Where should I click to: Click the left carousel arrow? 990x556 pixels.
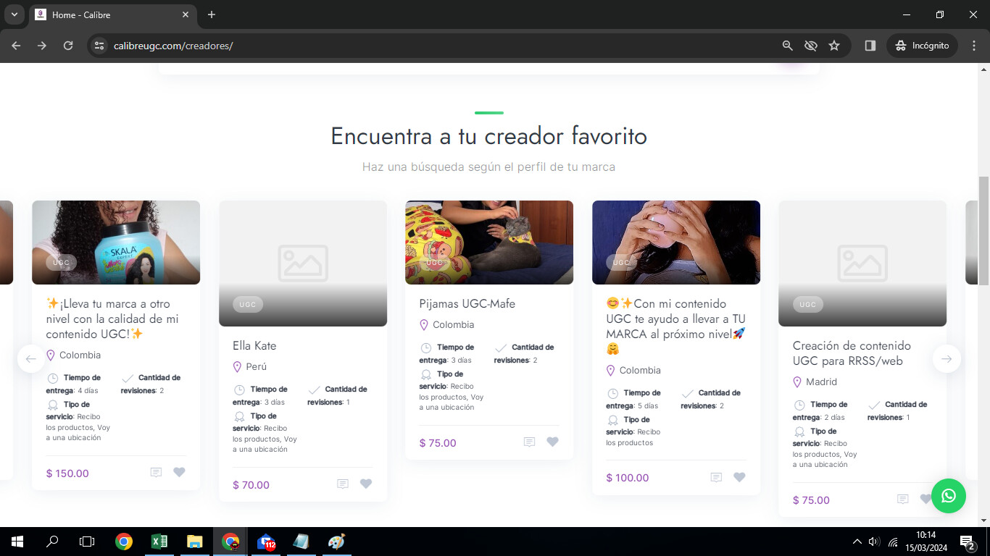pyautogui.click(x=31, y=358)
